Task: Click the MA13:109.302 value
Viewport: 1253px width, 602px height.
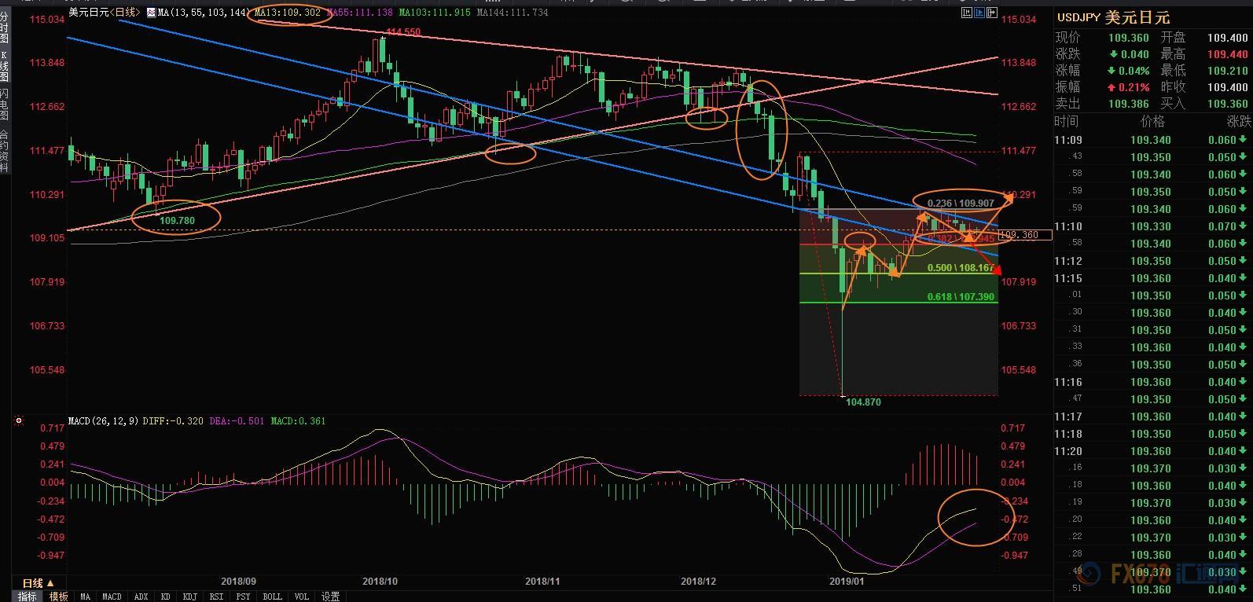Action: tap(288, 13)
